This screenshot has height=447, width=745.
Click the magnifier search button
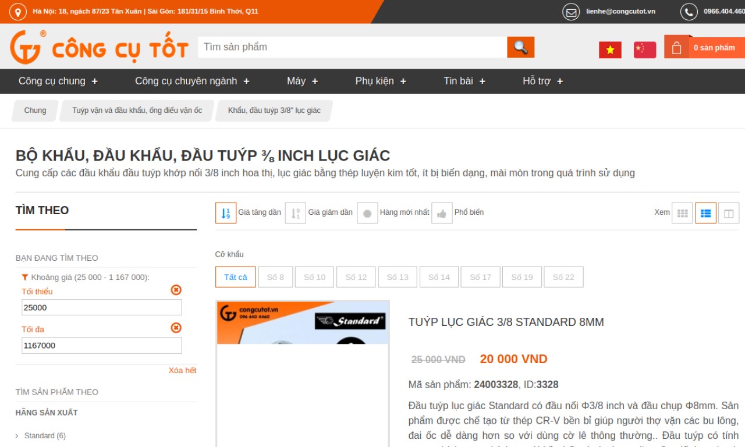(x=520, y=47)
